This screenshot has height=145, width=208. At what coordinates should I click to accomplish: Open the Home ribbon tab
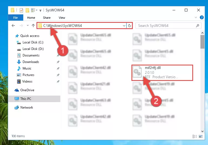coord(31,18)
